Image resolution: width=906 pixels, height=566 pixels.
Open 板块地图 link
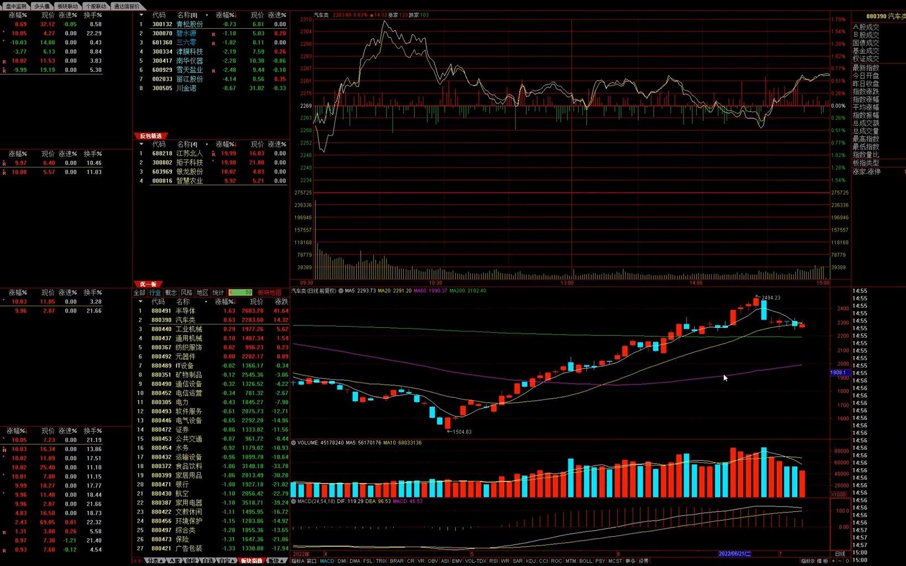click(269, 292)
